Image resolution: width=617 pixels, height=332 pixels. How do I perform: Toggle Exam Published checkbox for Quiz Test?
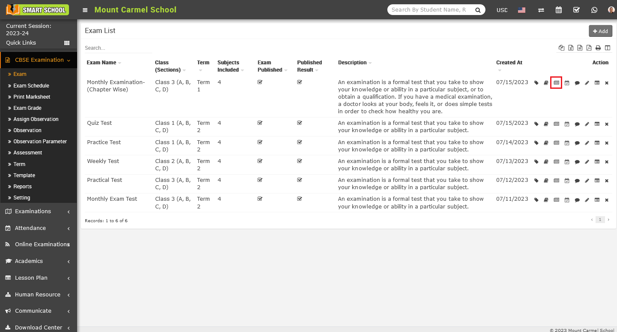pos(260,123)
